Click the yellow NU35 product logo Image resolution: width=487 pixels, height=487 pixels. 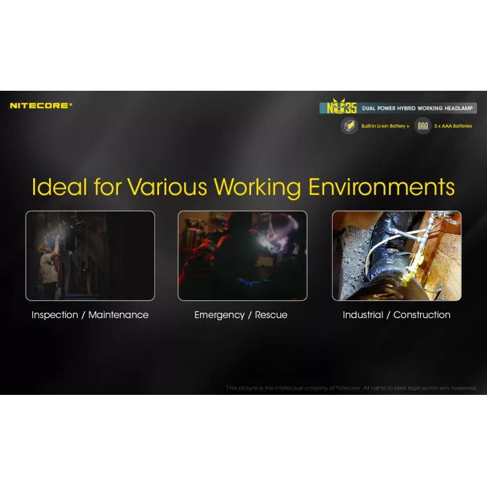pyautogui.click(x=341, y=107)
